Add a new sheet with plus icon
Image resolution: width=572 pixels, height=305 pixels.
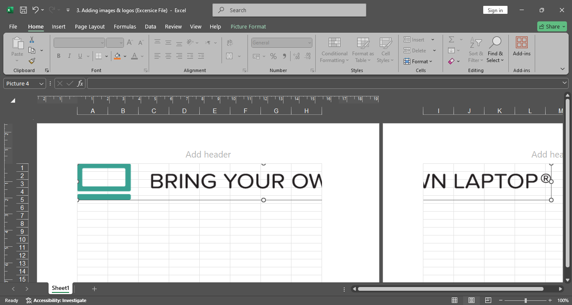(94, 289)
